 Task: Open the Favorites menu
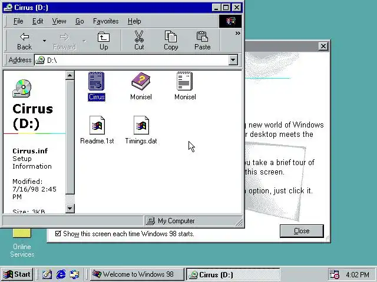106,21
